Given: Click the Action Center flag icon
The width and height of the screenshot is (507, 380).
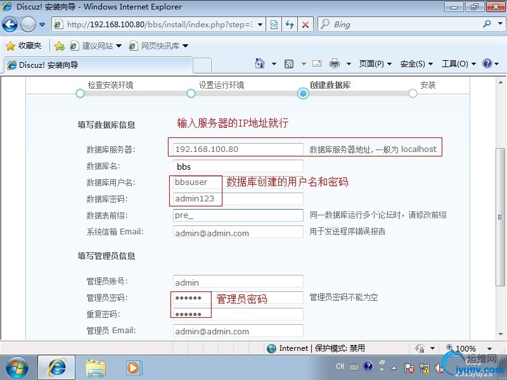Looking at the screenshot, I should tap(409, 368).
